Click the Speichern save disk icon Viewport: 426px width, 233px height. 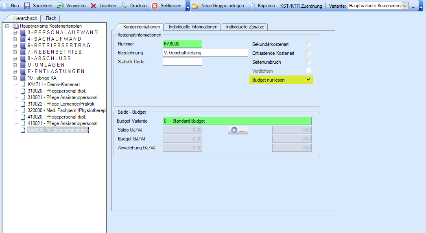click(x=27, y=6)
